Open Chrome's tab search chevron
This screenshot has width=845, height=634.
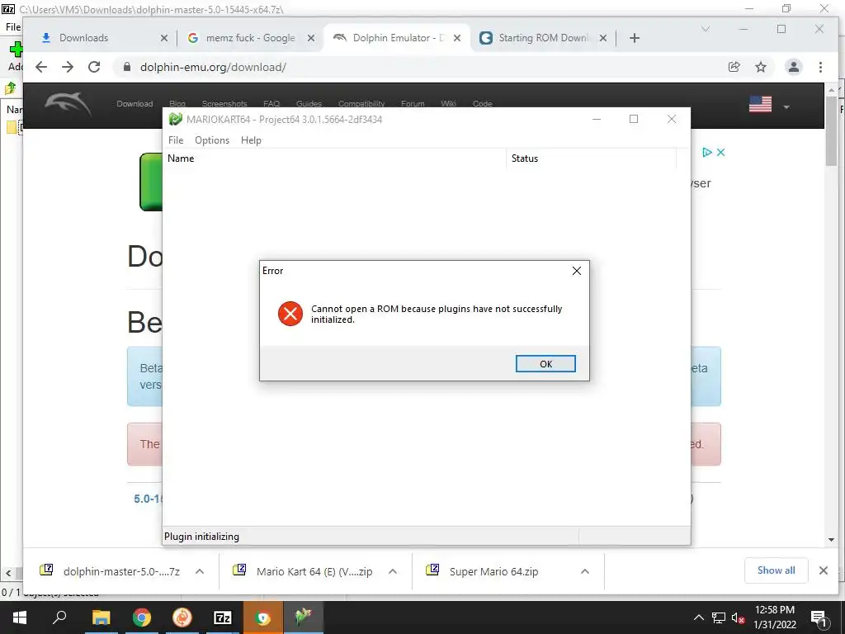click(706, 29)
